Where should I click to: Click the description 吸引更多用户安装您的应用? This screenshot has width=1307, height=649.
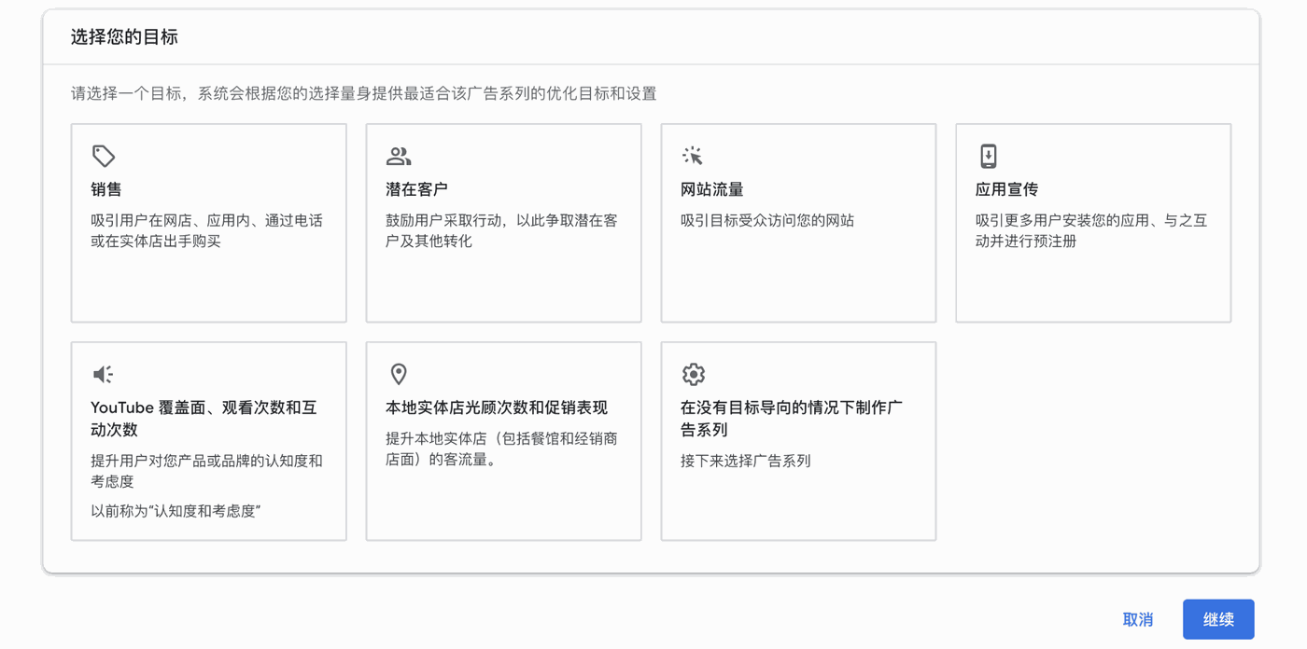point(1091,231)
